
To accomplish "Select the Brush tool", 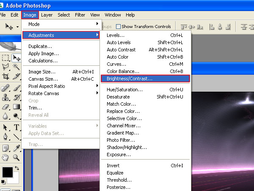I will click(17, 88).
